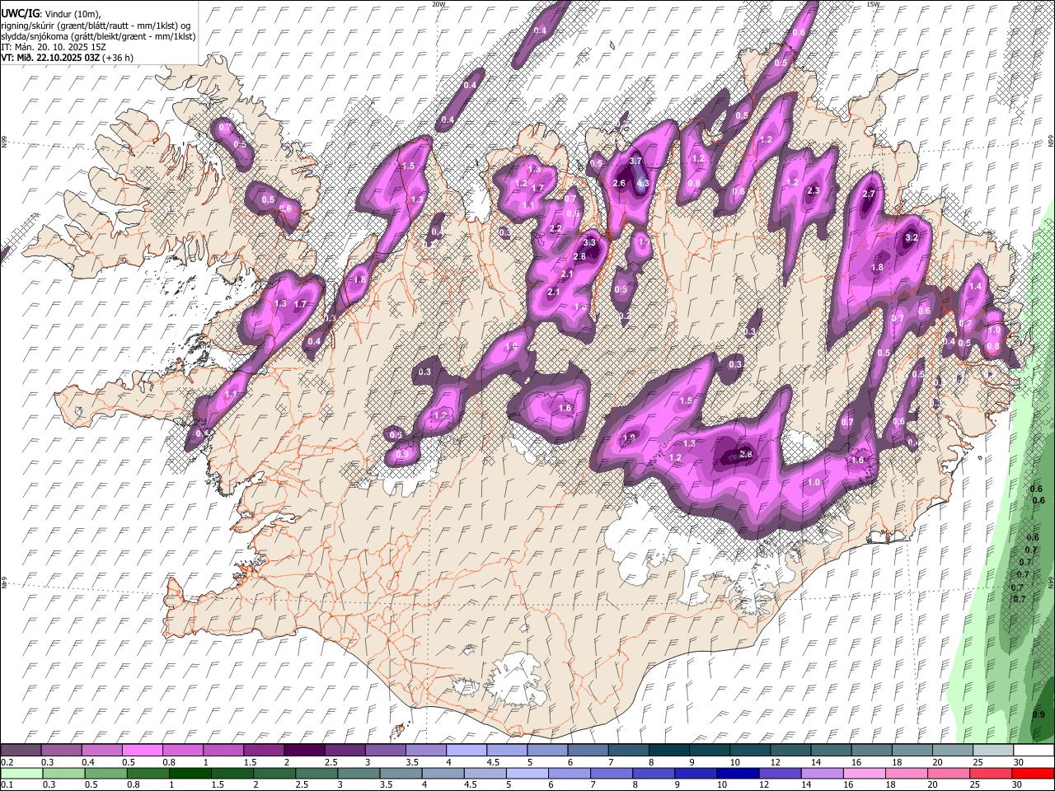Select lower legend swatch between 1 and 1.5
Screen dimensions: 1055x791
coord(190,773)
